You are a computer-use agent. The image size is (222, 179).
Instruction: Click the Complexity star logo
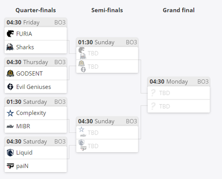tap(10, 113)
